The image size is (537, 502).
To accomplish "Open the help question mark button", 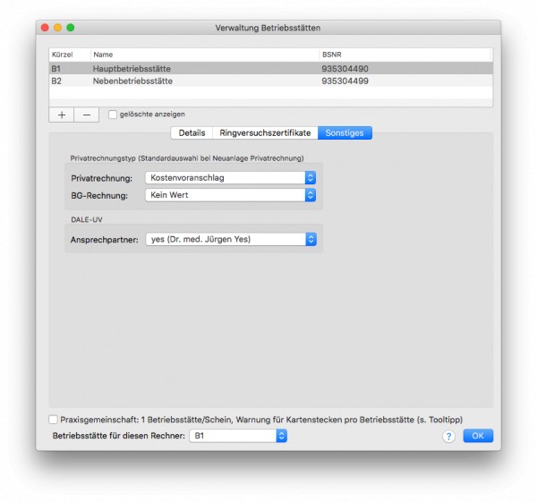I will click(448, 437).
